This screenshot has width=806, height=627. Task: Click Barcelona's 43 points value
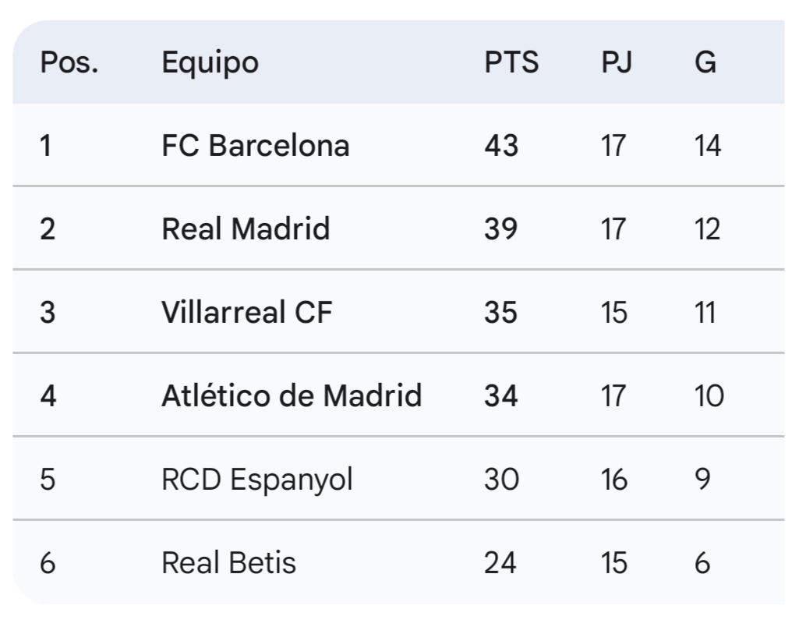click(x=501, y=146)
